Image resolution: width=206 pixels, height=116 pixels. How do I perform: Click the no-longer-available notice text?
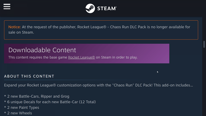click(99, 30)
